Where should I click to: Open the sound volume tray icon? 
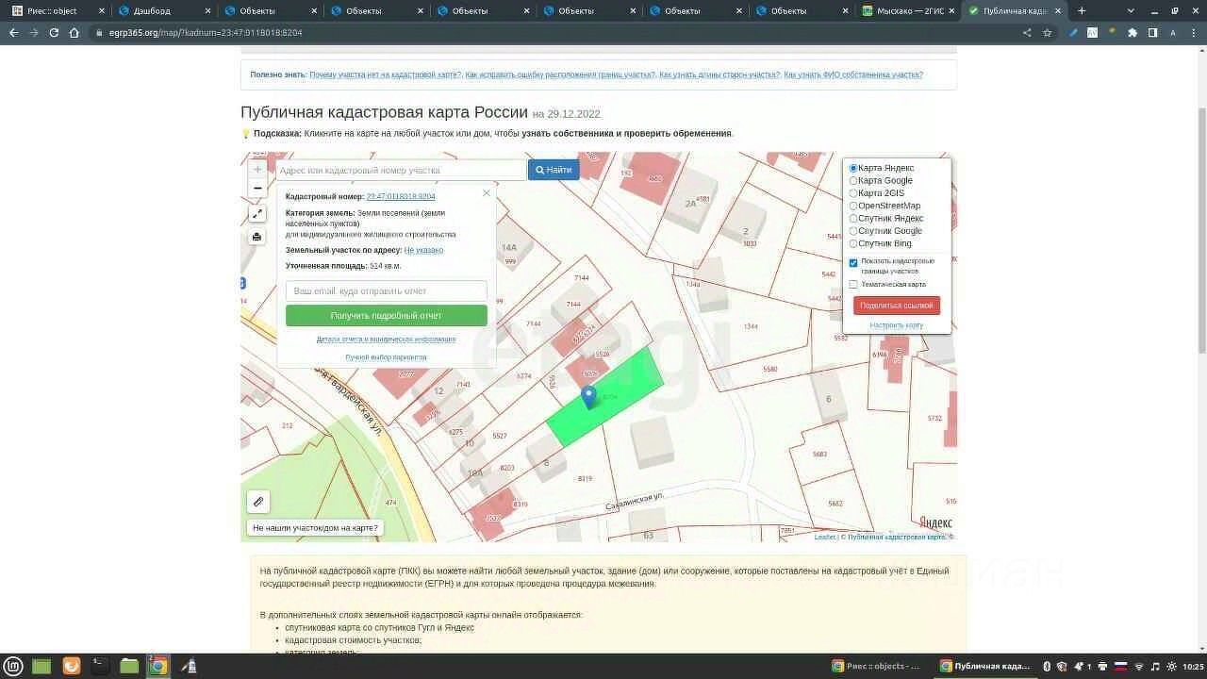coord(1155,667)
